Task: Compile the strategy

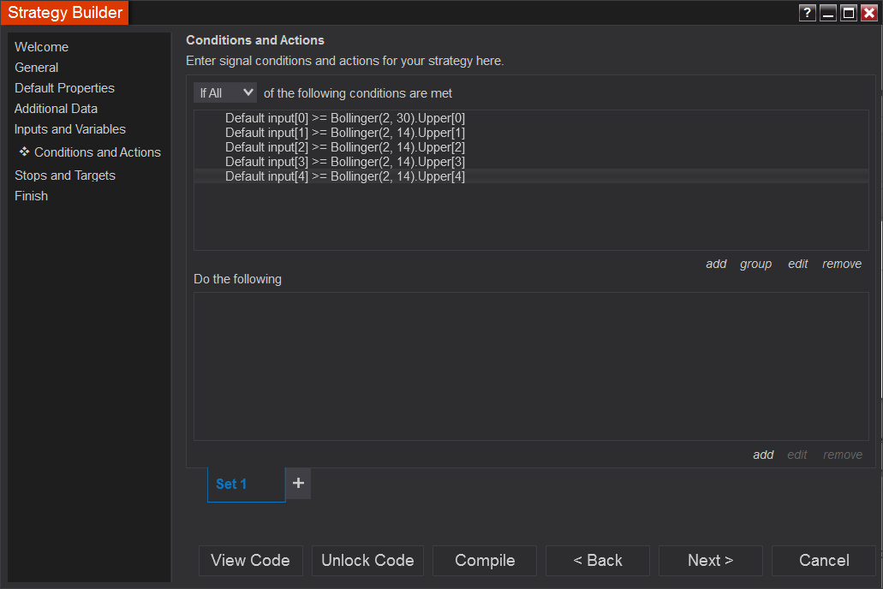Action: [485, 561]
